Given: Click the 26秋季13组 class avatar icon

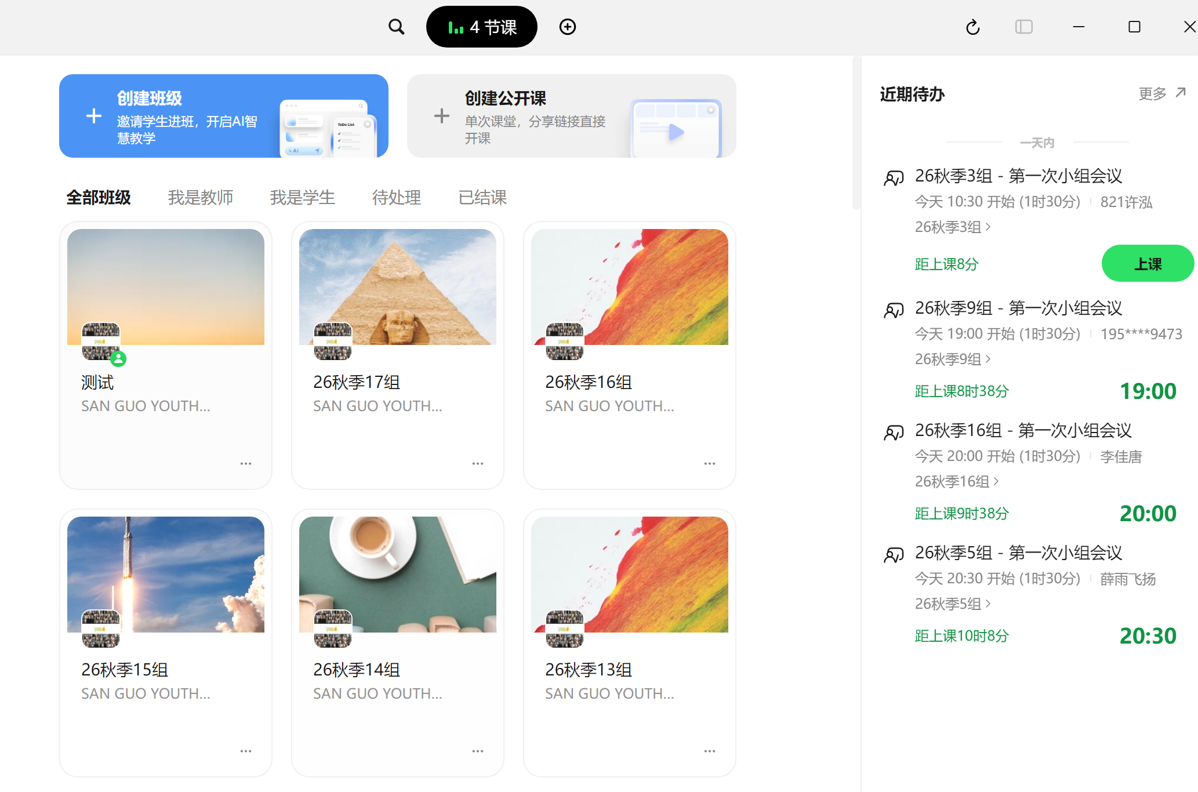Looking at the screenshot, I should 565,629.
